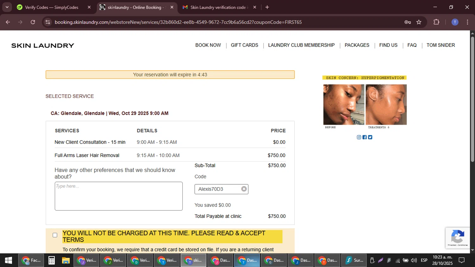
Task: Click the volume icon in the system tray
Action: [414, 260]
